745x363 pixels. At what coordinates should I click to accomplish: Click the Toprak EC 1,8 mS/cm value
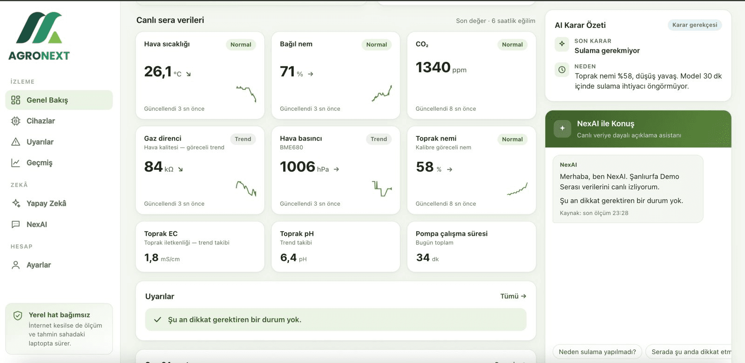162,258
